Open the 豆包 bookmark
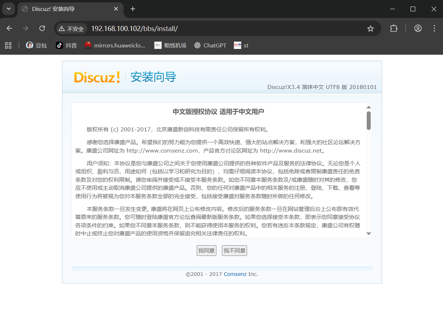The height and width of the screenshot is (323, 443). pos(36,45)
